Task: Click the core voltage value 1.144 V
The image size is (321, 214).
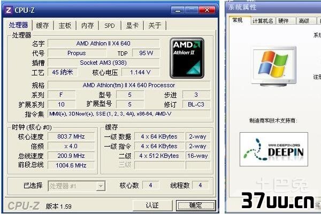Action: [140, 72]
